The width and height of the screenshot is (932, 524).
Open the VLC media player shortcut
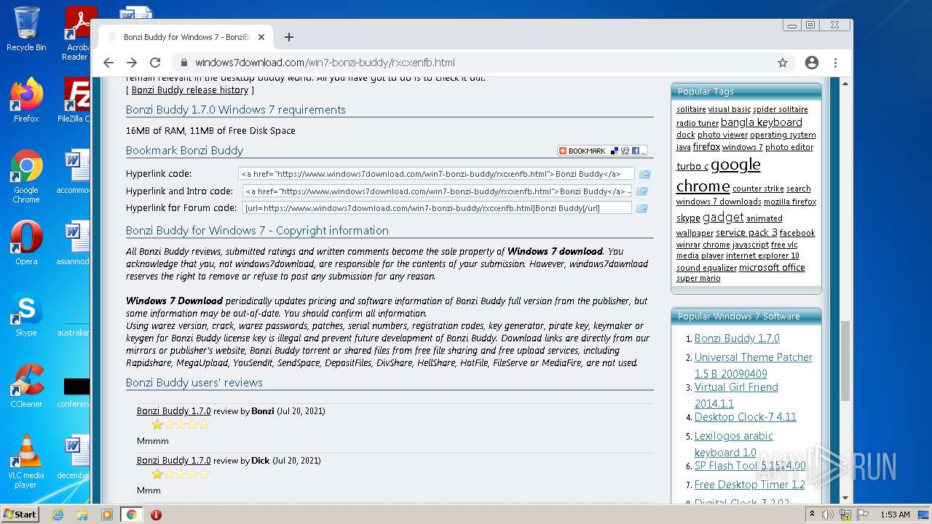pos(26,461)
